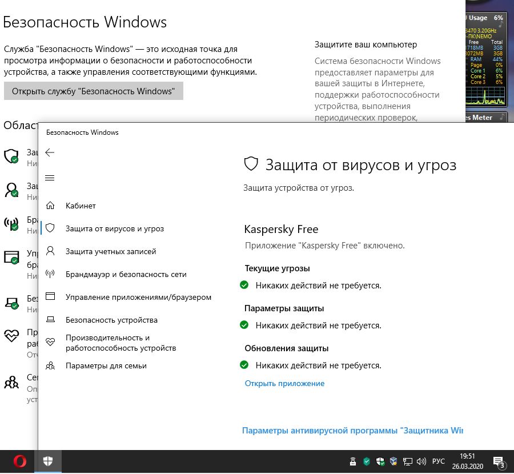
Task: Click virus protection shield icon in Settings window
Action: (x=11, y=156)
